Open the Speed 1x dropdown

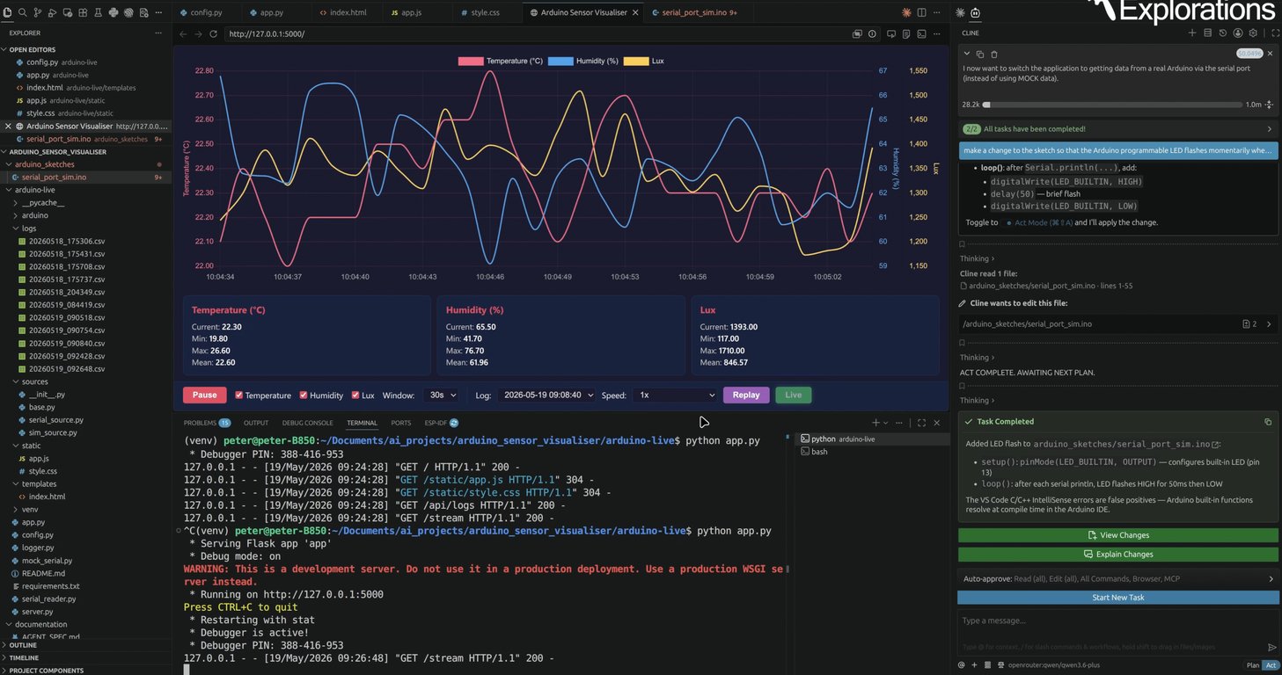(675, 396)
